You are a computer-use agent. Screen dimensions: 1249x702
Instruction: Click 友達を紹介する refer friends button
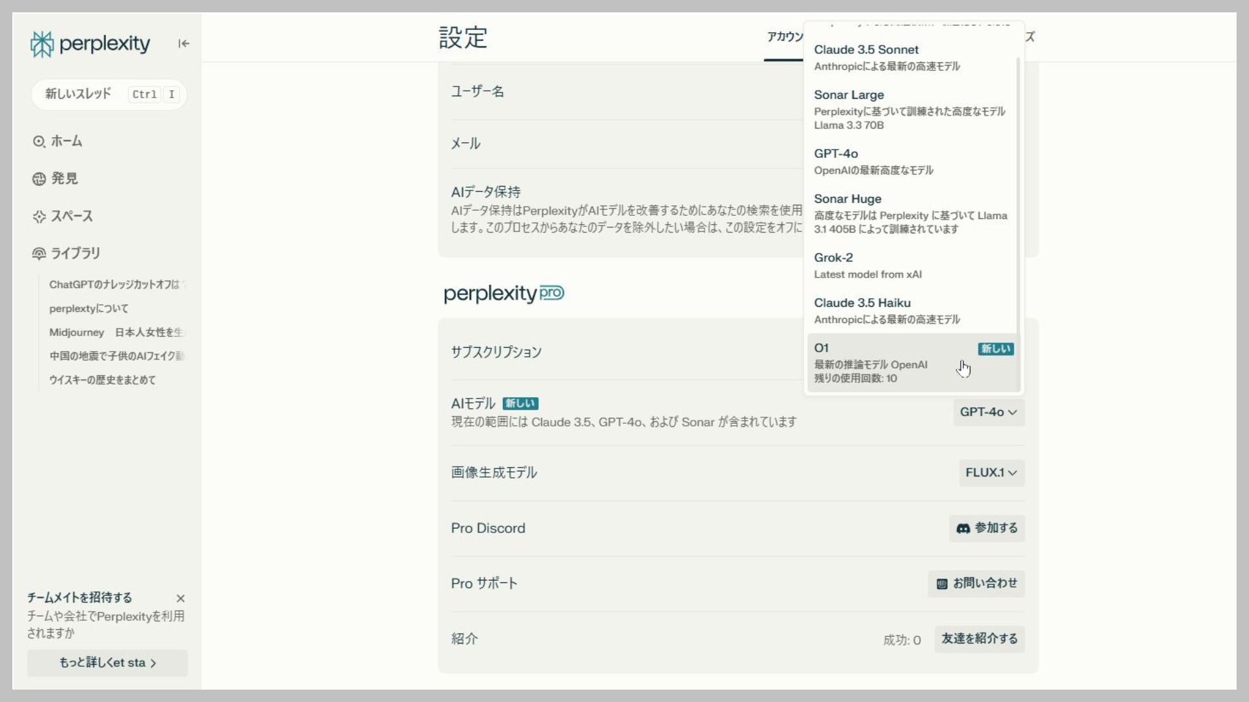pos(979,639)
